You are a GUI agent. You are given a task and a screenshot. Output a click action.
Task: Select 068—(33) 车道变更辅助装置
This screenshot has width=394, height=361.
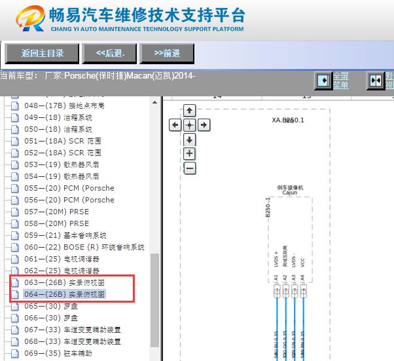73,341
